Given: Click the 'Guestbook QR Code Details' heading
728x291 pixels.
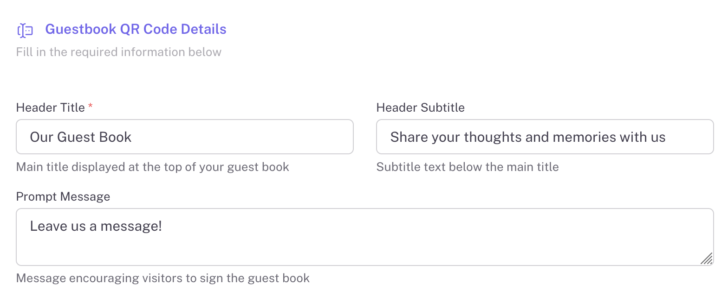Looking at the screenshot, I should pos(136,29).
